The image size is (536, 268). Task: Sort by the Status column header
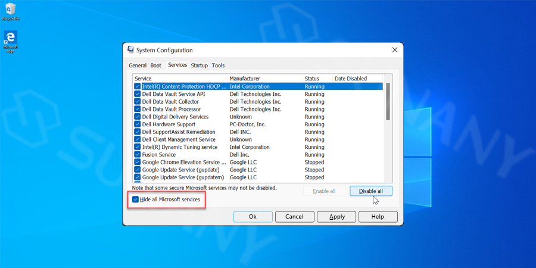(317, 79)
